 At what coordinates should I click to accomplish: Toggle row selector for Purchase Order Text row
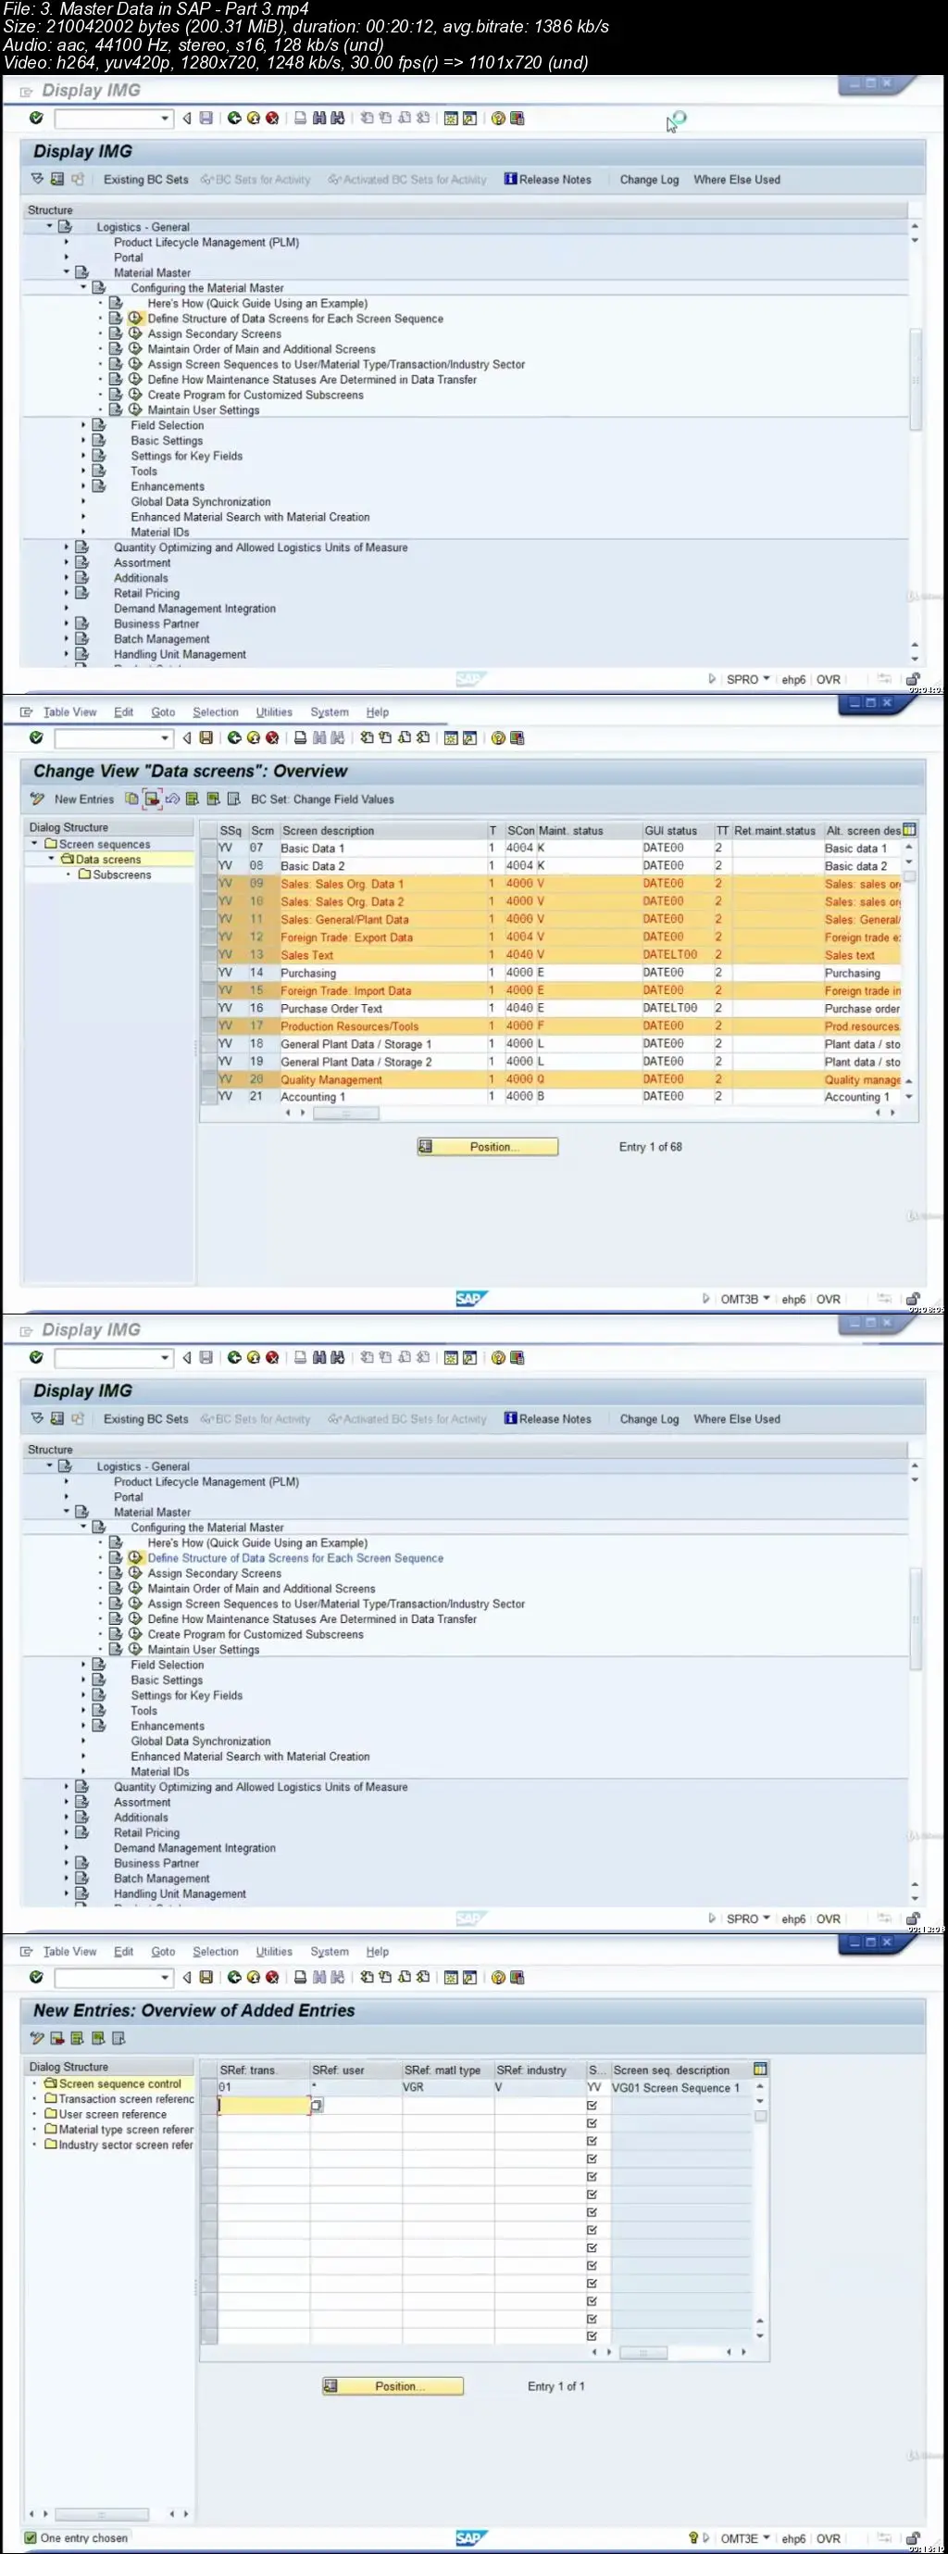(209, 1008)
